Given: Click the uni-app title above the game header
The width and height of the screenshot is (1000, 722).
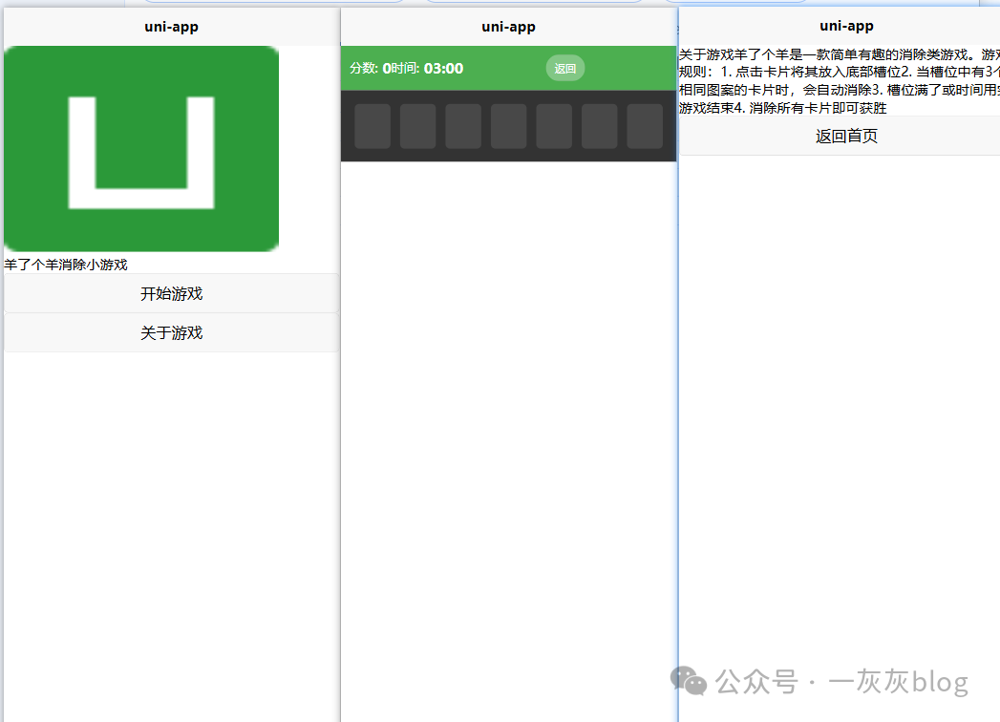Looking at the screenshot, I should (x=508, y=27).
